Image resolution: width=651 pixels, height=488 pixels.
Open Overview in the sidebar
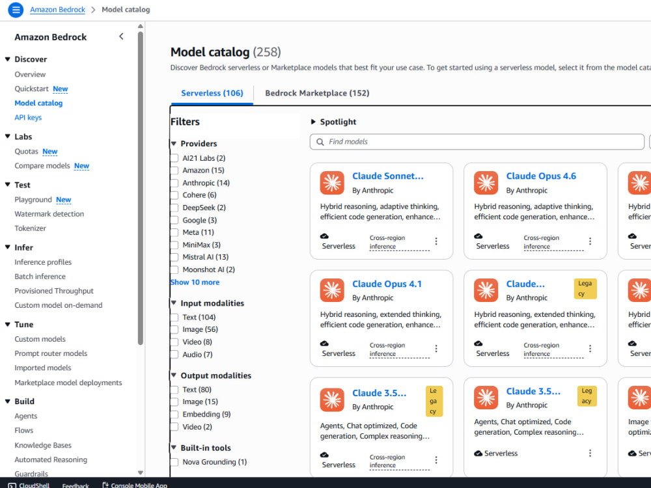pyautogui.click(x=30, y=75)
